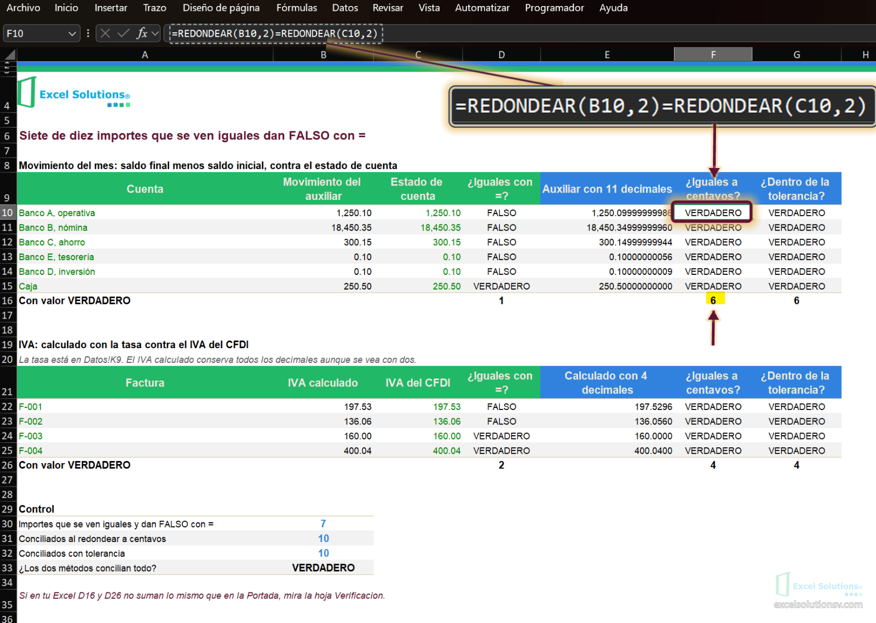Open the Name Box dropdown arrow
Image resolution: width=876 pixels, height=623 pixels.
(72, 33)
